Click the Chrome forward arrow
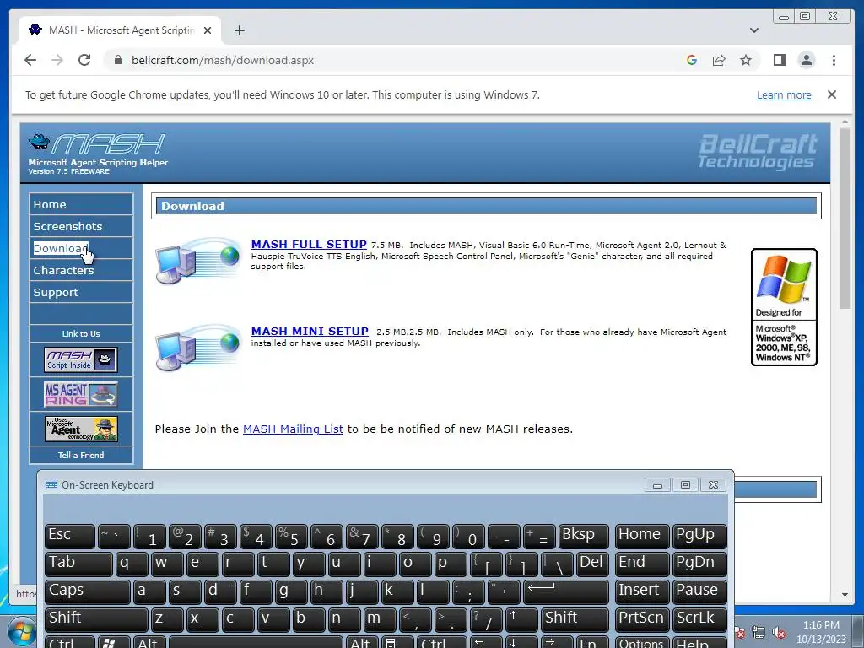Image resolution: width=864 pixels, height=648 pixels. coord(57,60)
